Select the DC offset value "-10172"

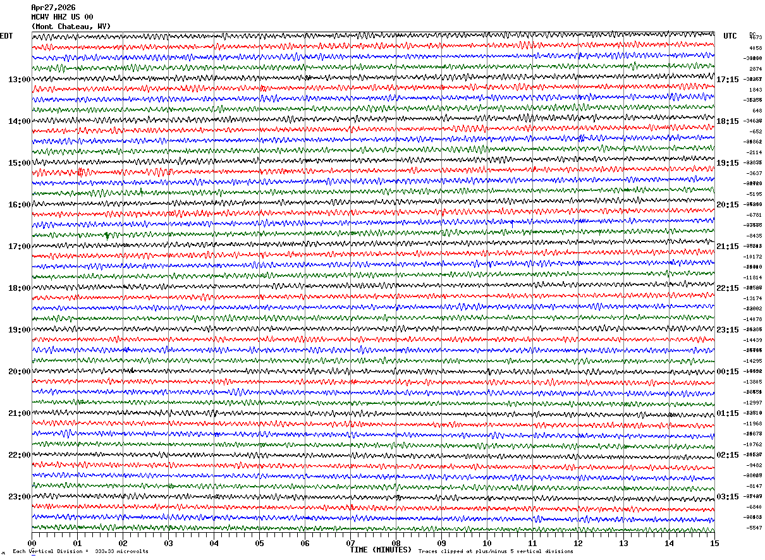[x=753, y=257]
